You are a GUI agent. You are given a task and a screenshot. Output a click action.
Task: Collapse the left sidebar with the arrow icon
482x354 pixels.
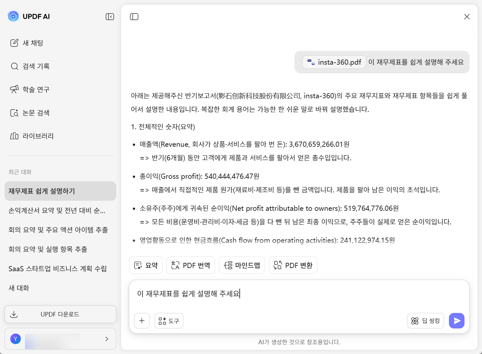110,16
